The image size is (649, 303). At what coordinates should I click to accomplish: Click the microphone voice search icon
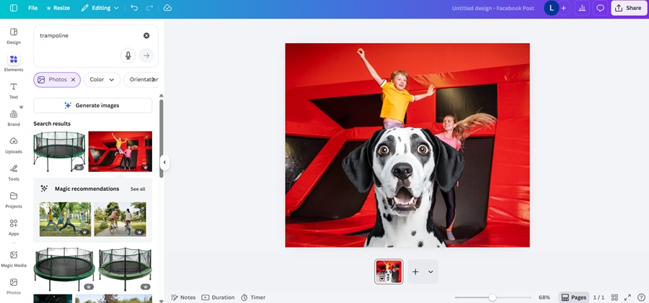click(128, 55)
